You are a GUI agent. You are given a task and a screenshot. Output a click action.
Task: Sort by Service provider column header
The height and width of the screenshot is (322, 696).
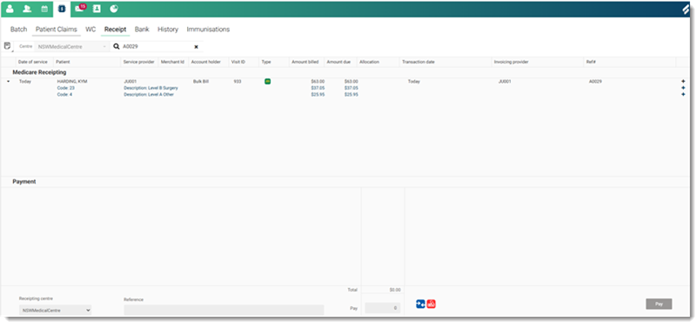tap(139, 62)
